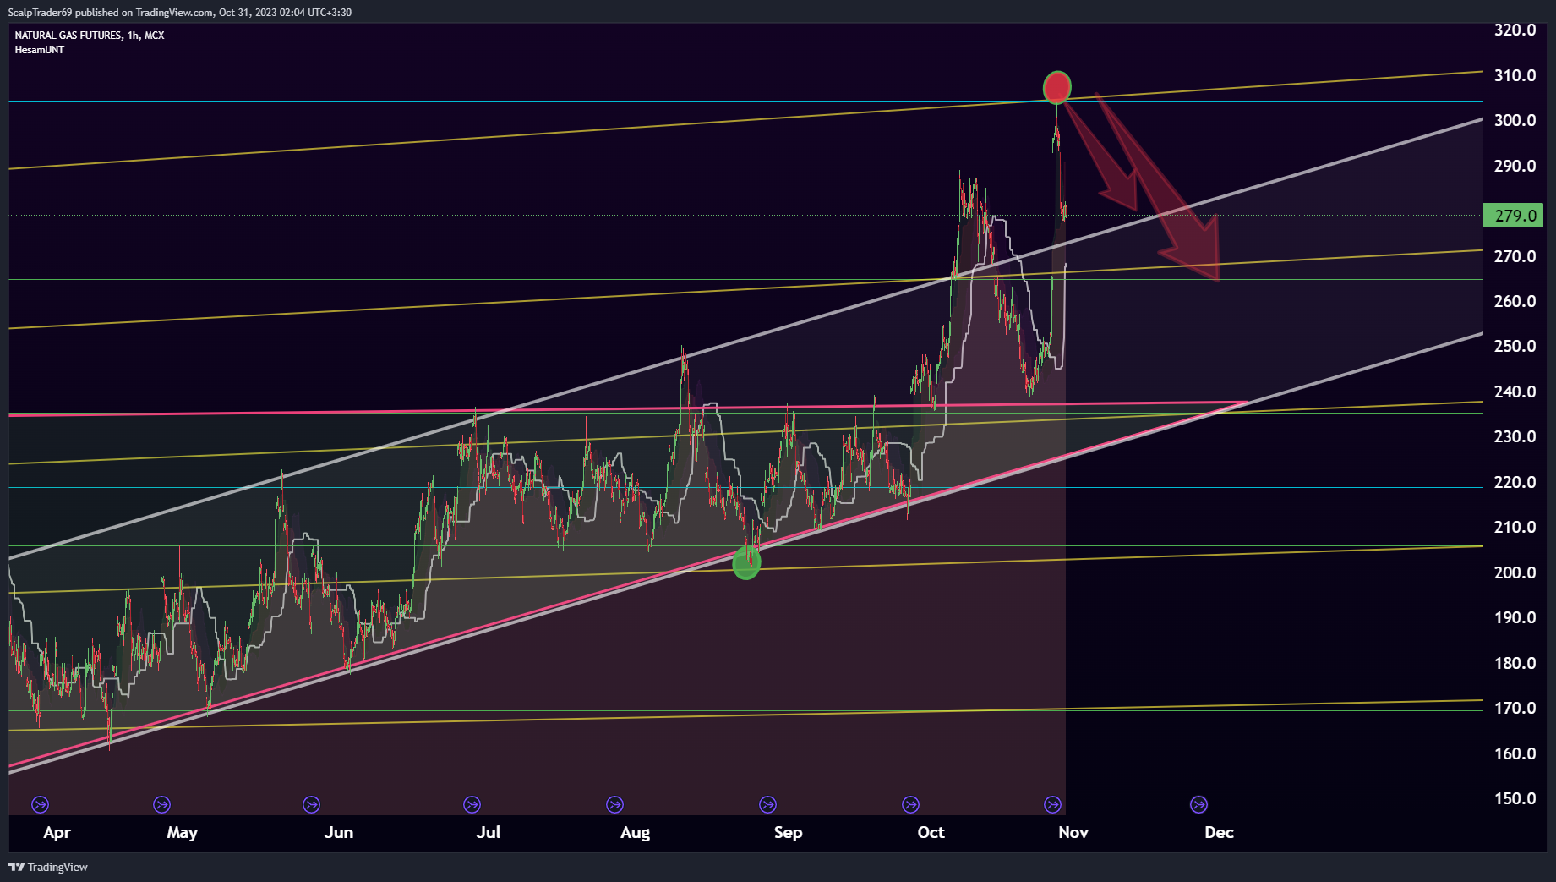Click the Dec label on time axis
Image resolution: width=1556 pixels, height=882 pixels.
coord(1219,833)
